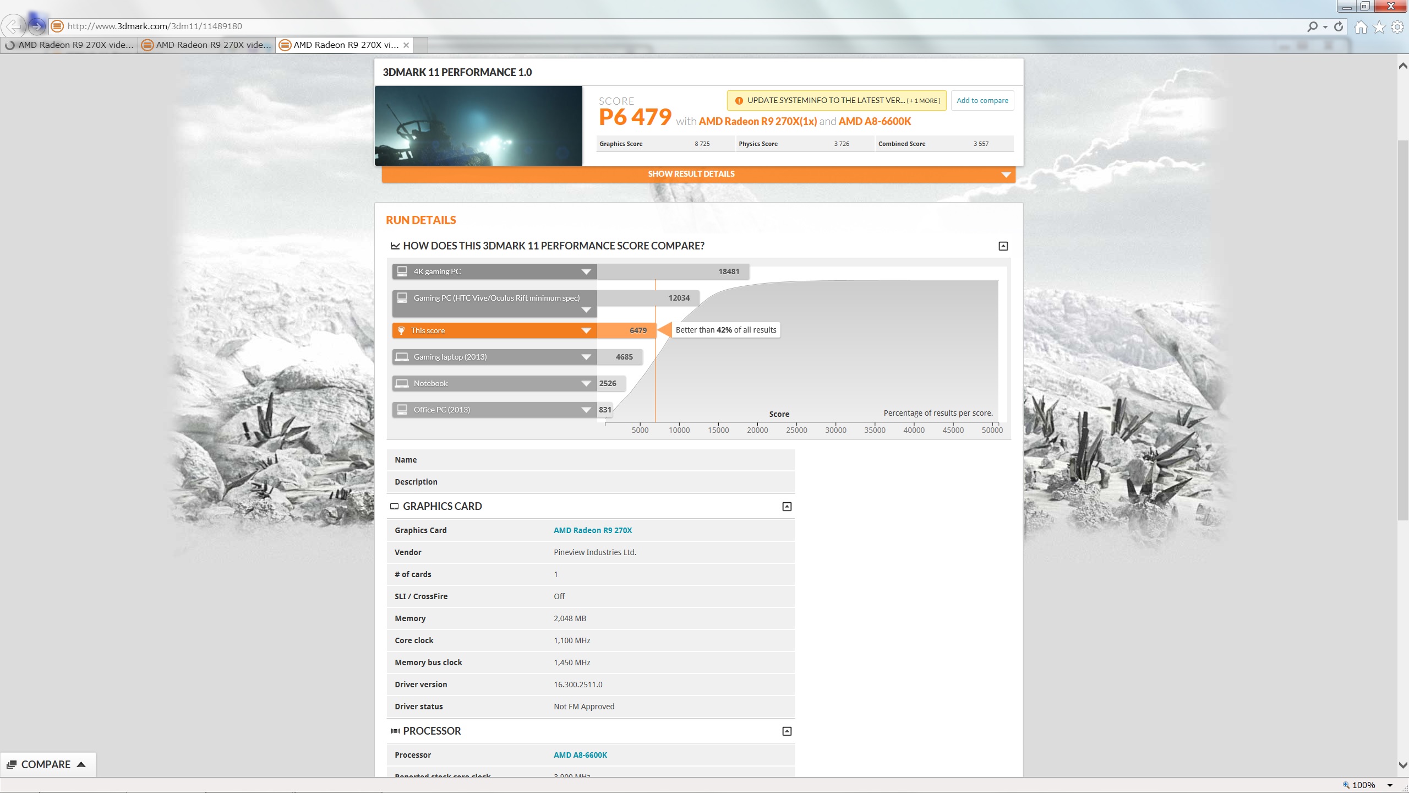Close the active AMD Radeon tab

pyautogui.click(x=406, y=45)
